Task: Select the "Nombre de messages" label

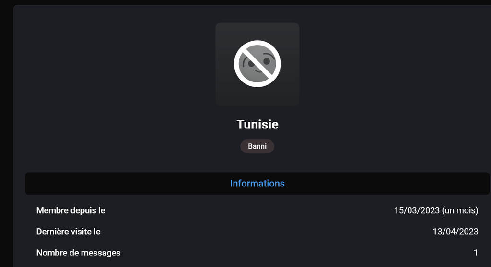Action: click(x=78, y=253)
